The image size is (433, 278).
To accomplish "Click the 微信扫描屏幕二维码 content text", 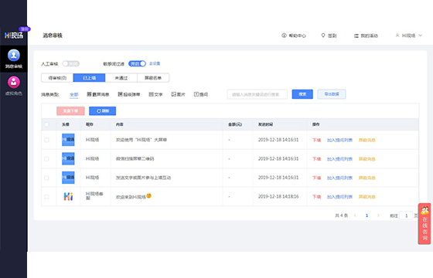I will (x=135, y=158).
